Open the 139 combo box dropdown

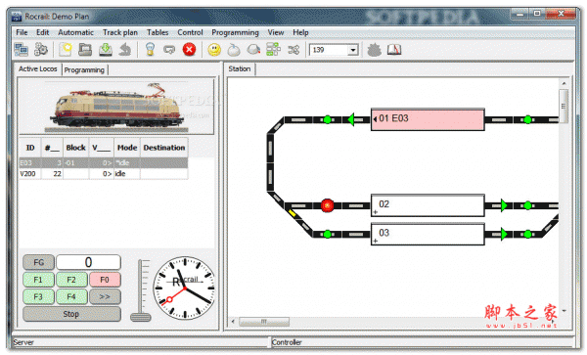tap(352, 50)
